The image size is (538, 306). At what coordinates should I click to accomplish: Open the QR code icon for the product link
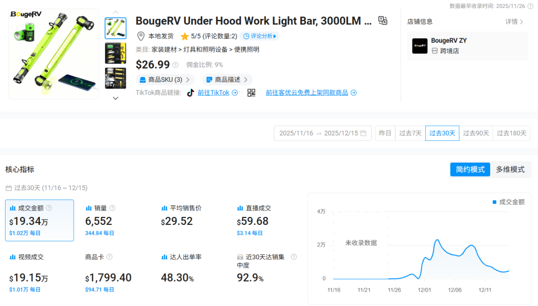pyautogui.click(x=252, y=93)
